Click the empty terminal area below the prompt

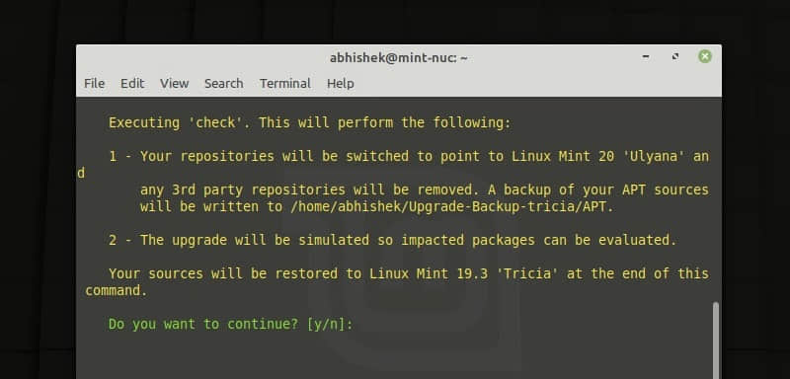click(393, 357)
